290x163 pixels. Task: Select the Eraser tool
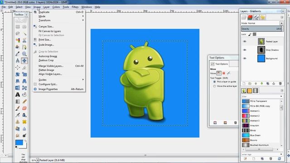pos(24,108)
